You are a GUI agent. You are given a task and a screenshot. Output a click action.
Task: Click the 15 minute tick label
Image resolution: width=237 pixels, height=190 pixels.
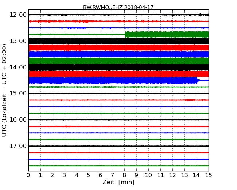click(x=209, y=175)
